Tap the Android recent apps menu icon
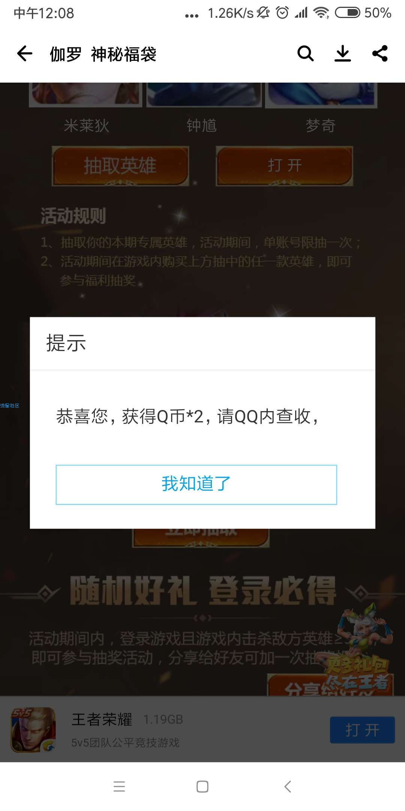This screenshot has width=405, height=811. pyautogui.click(x=119, y=786)
